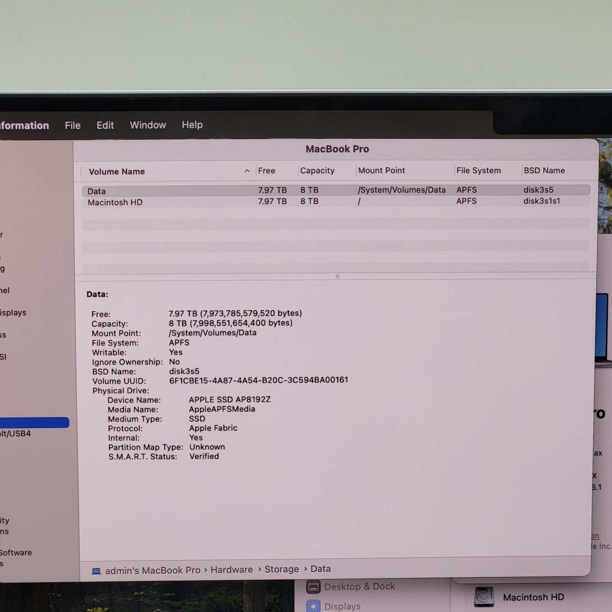
Task: Open the Help menu
Action: [192, 125]
